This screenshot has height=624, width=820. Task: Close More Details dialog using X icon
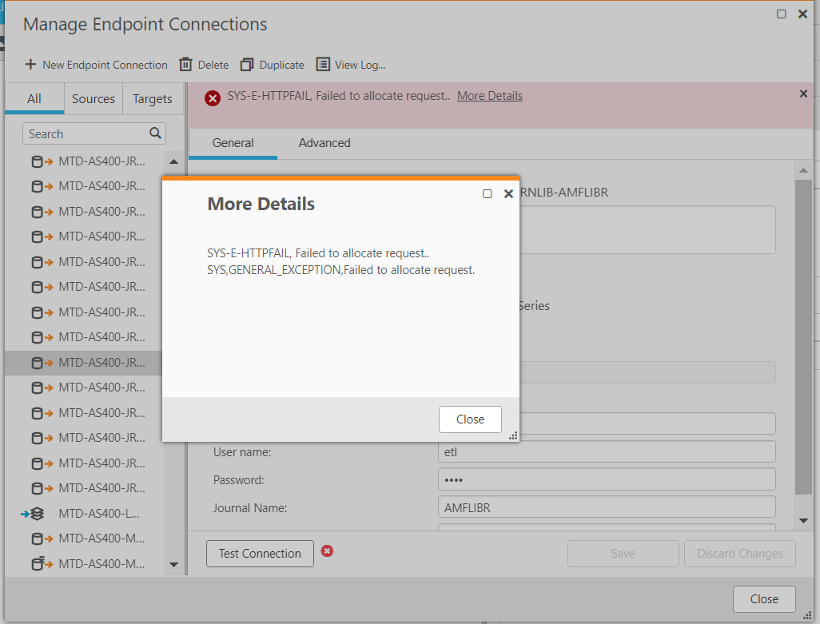(508, 193)
